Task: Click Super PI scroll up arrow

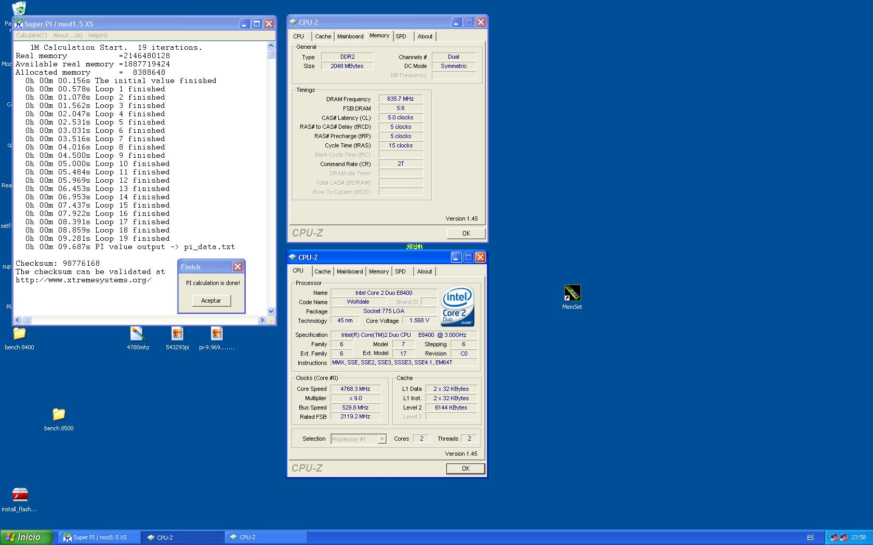Action: click(271, 46)
